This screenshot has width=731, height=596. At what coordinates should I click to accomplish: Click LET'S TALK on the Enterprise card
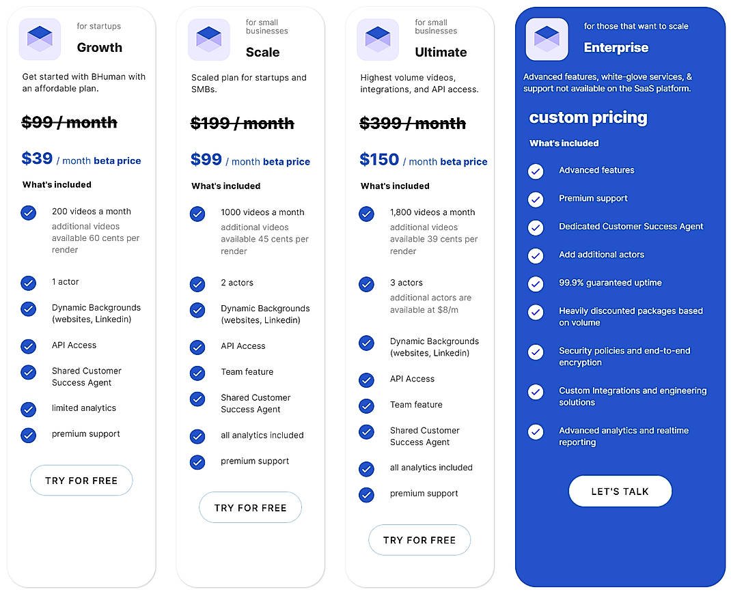tap(620, 491)
